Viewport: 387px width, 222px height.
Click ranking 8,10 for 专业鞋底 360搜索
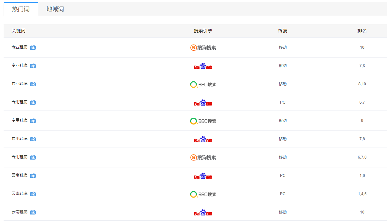[362, 84]
